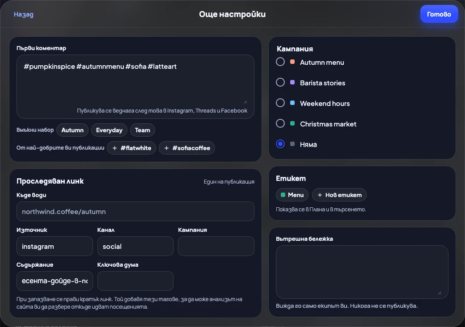Edit the Източник field with instagram
465x327 pixels.
55,246
